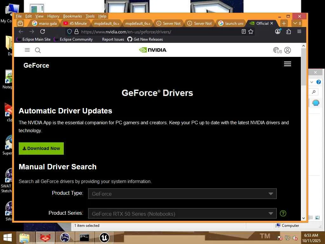Open NVIDIA site search magnifier
The image size is (325, 244).
click(38, 50)
